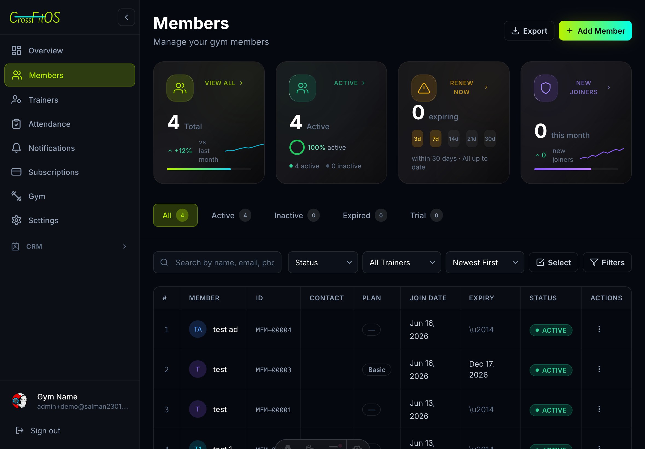
Task: Open Notifications from the sidebar
Action: pyautogui.click(x=70, y=148)
